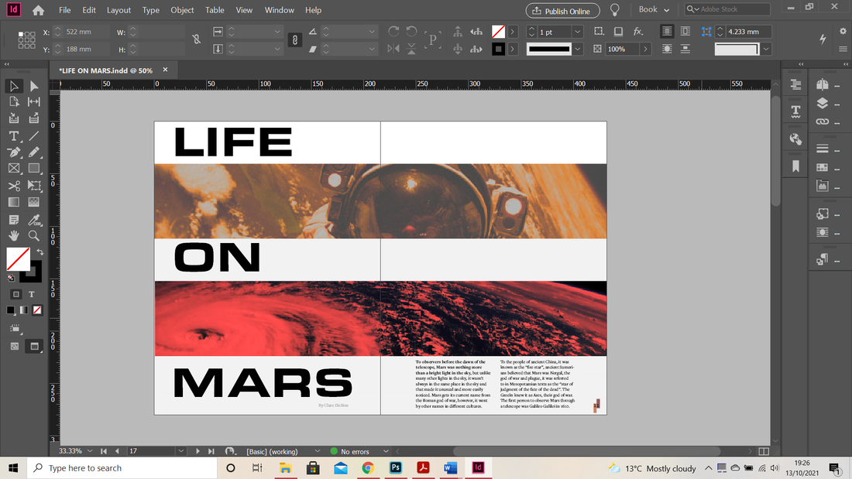Switch to Preview screen mode
The image size is (852, 479).
pyautogui.click(x=34, y=346)
